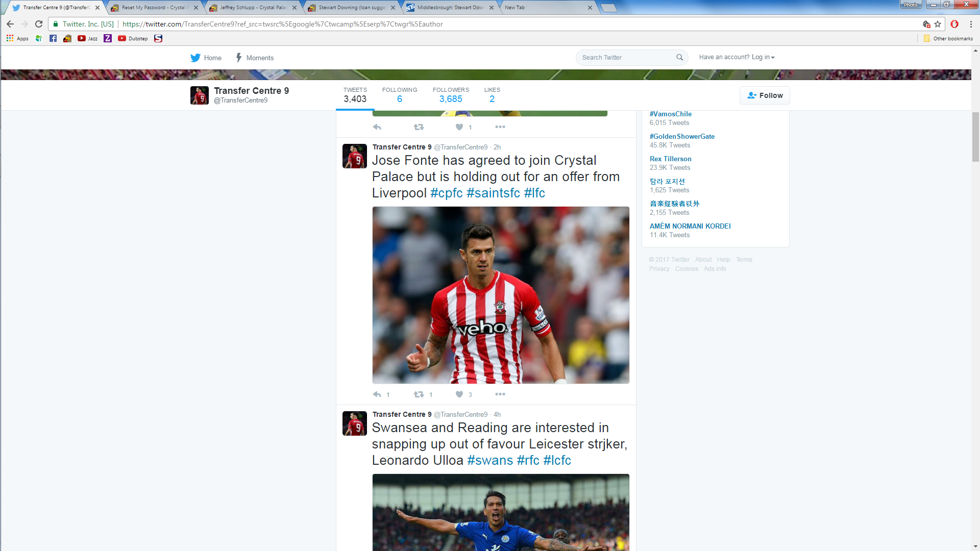
Task: Open the Followers 3,685 tab
Action: click(451, 95)
